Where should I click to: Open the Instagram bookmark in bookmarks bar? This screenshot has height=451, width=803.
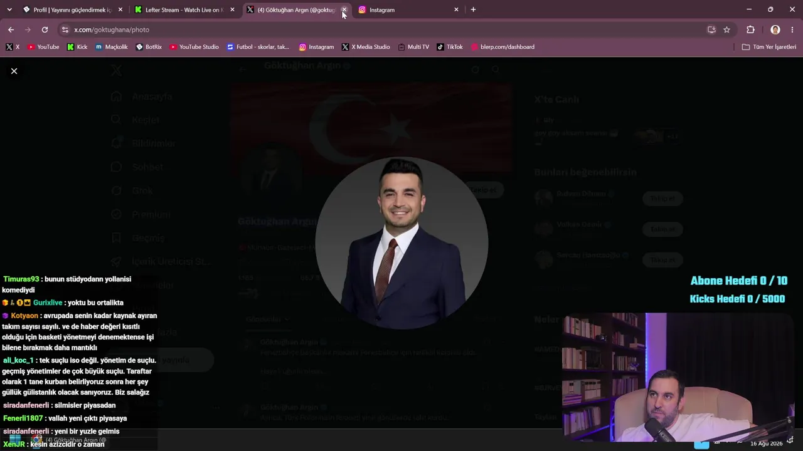pyautogui.click(x=316, y=47)
